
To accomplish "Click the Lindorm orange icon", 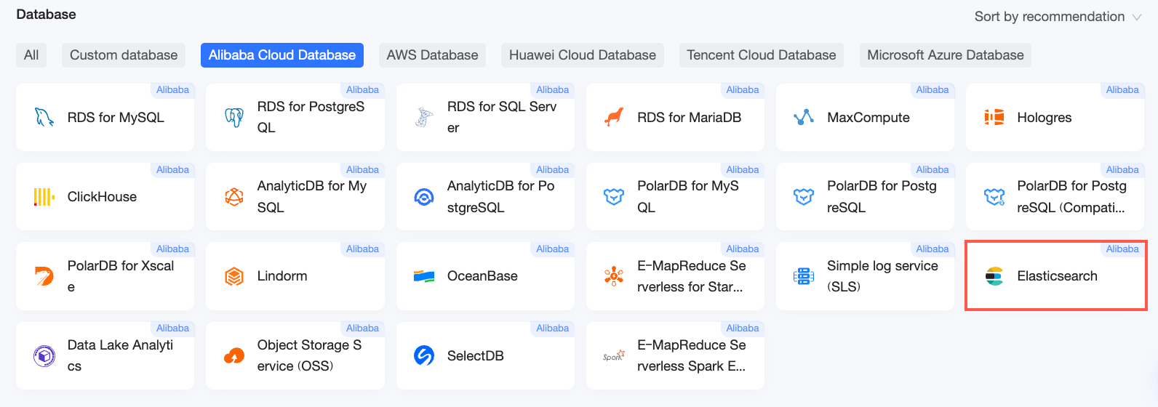I will [x=234, y=276].
